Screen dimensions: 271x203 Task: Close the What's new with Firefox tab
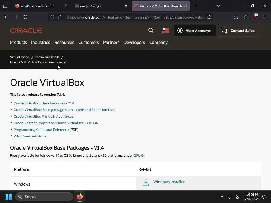[66, 6]
